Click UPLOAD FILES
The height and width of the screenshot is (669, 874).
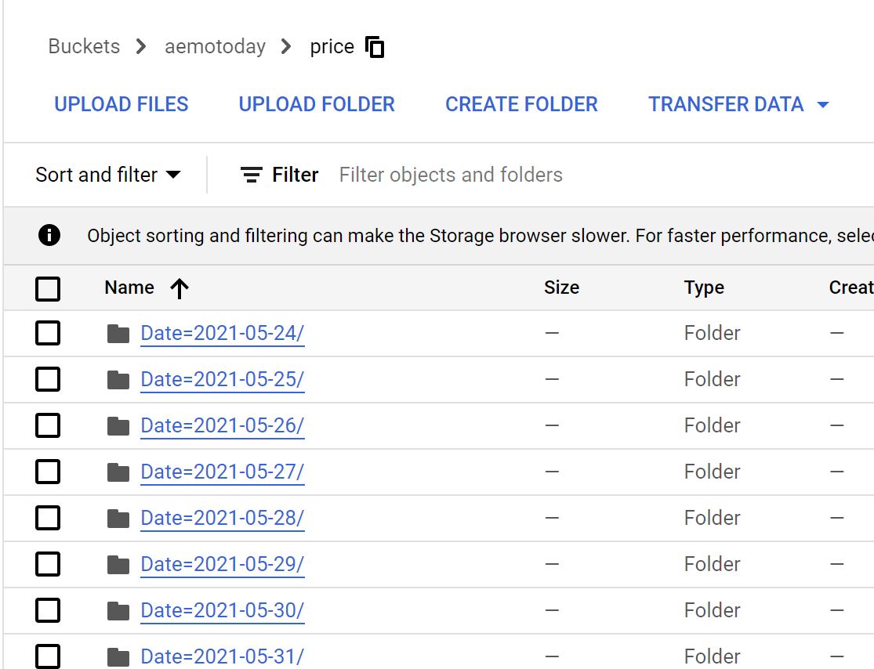click(121, 103)
